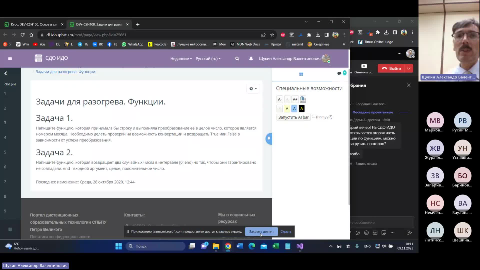Viewport: 480px width, 270px height.
Task: Expand second browser's bookmarks overflow chevron
Action: (412, 42)
